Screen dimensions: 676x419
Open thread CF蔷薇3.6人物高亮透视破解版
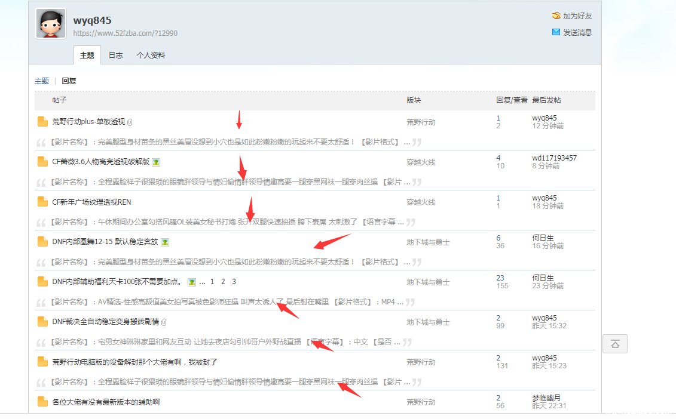(101, 162)
